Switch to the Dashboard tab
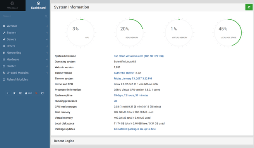 (x=38, y=5)
